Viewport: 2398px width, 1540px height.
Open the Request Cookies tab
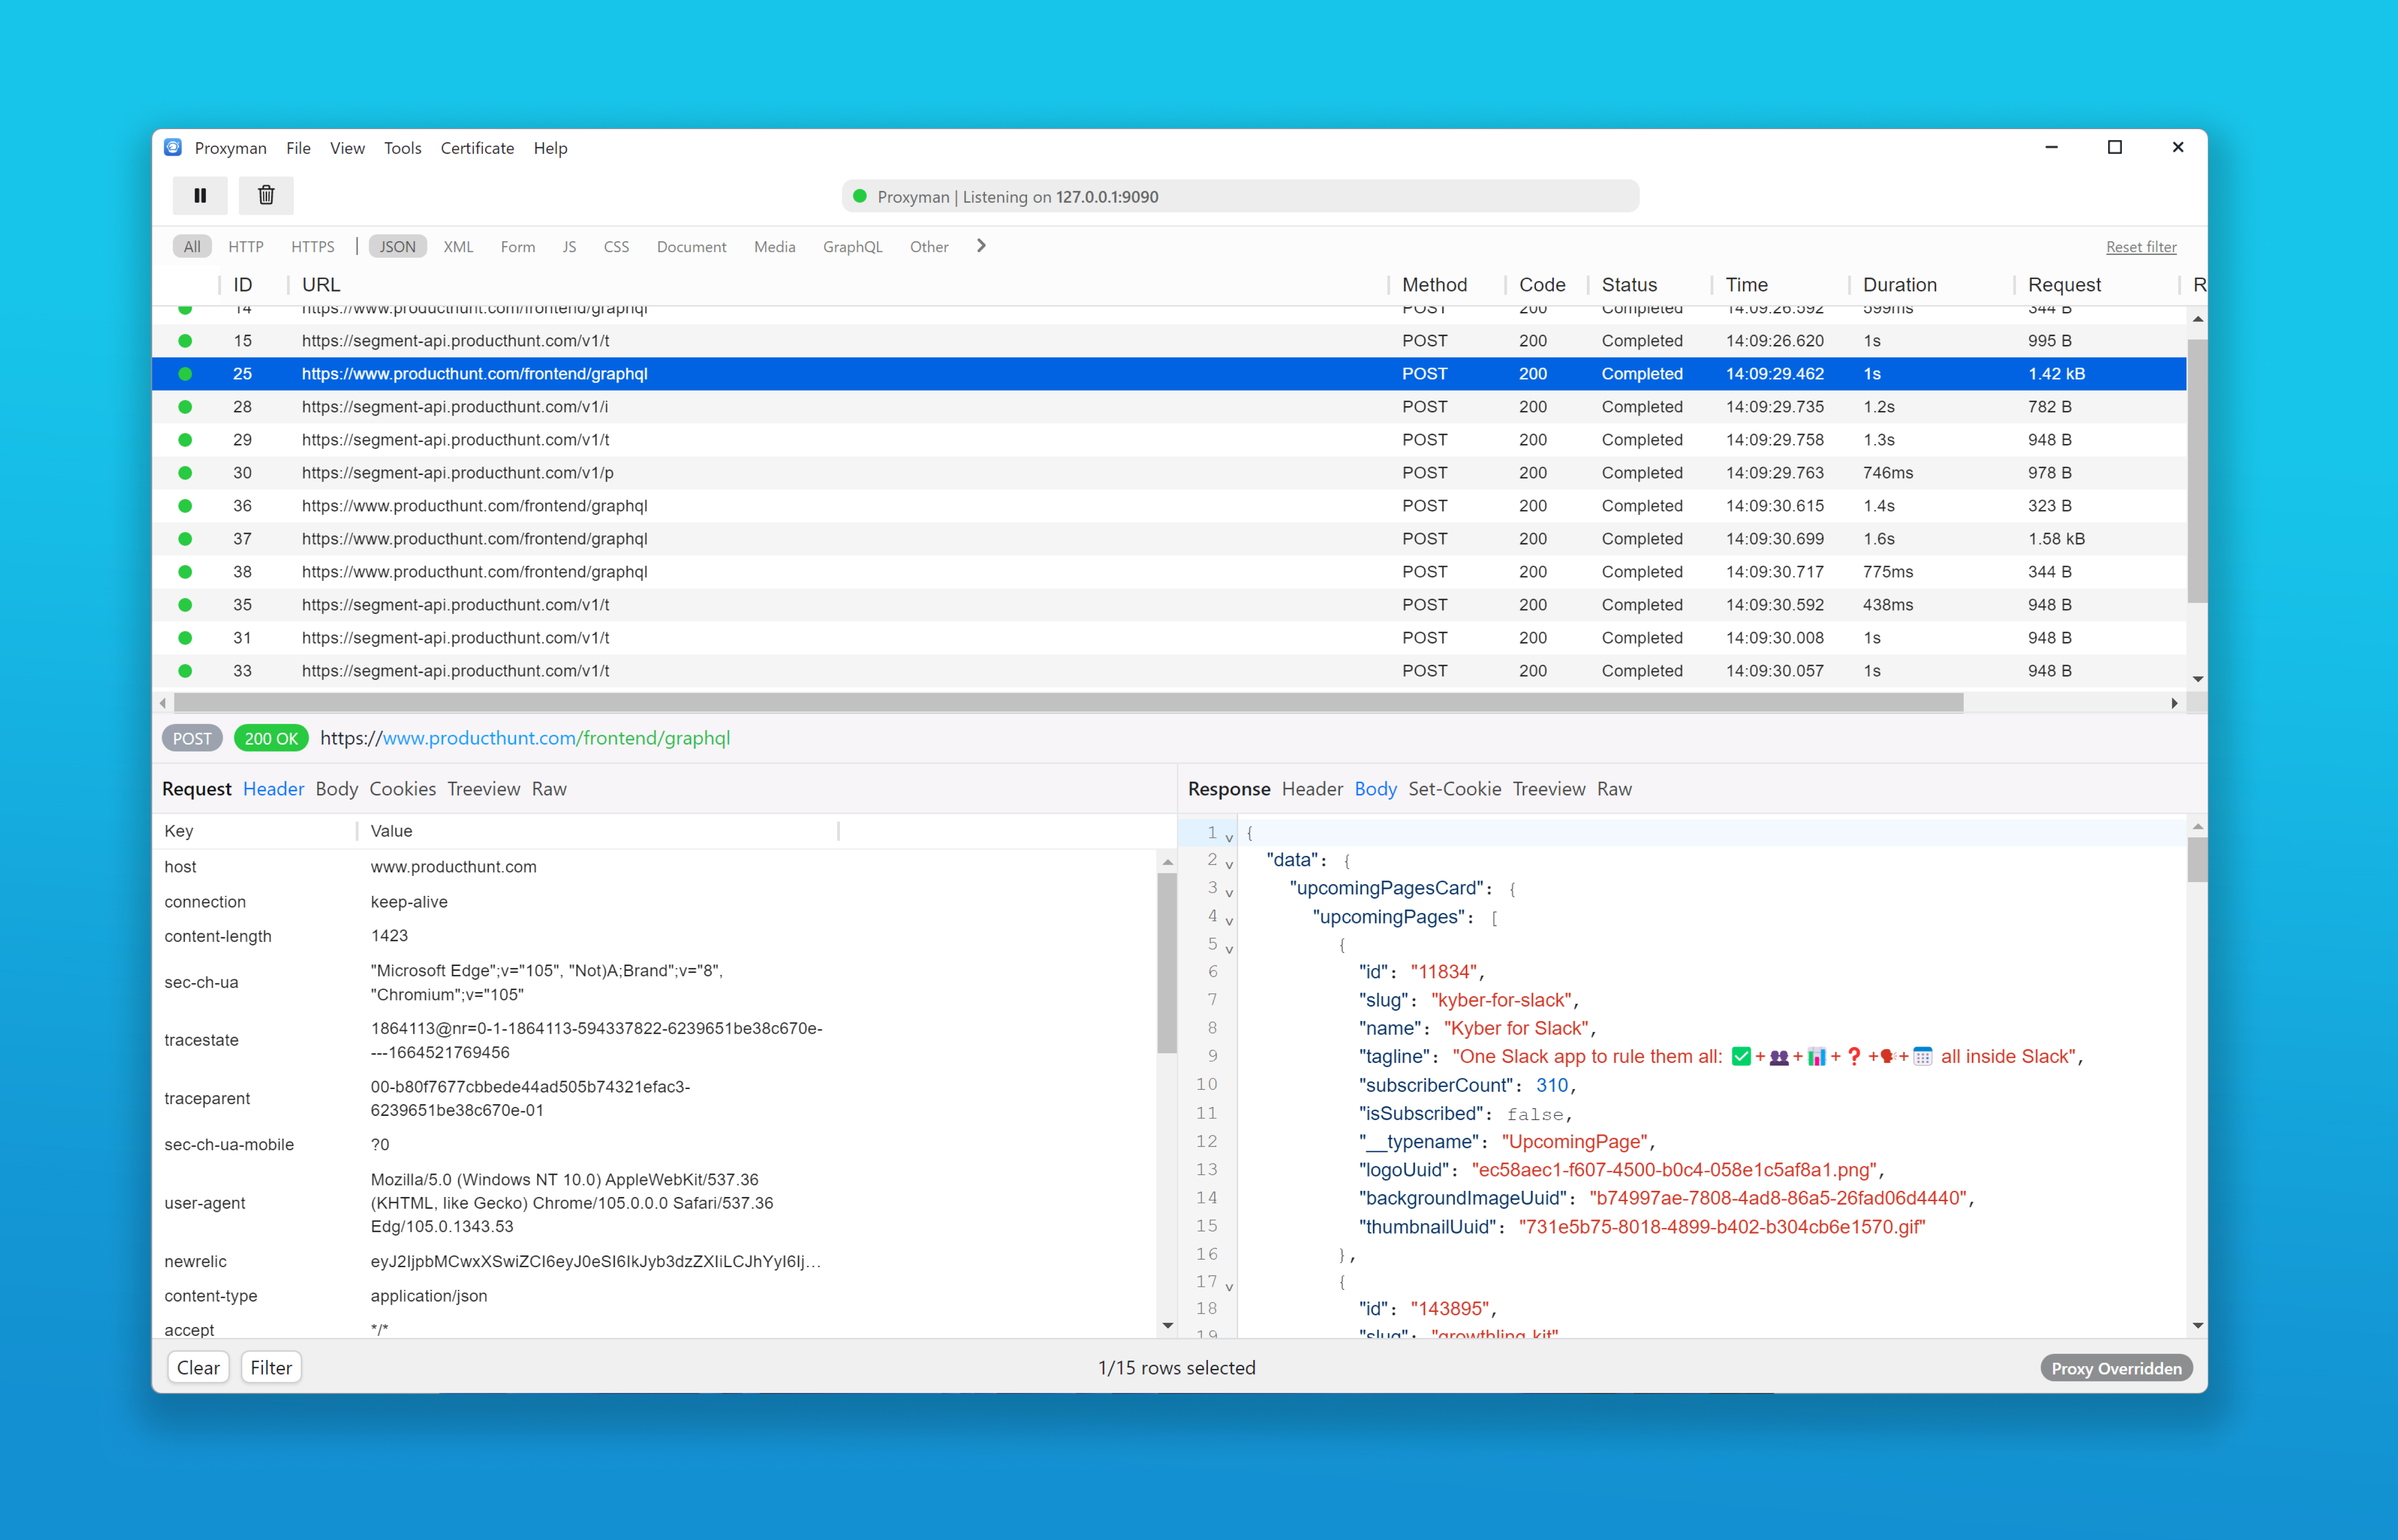coord(402,789)
